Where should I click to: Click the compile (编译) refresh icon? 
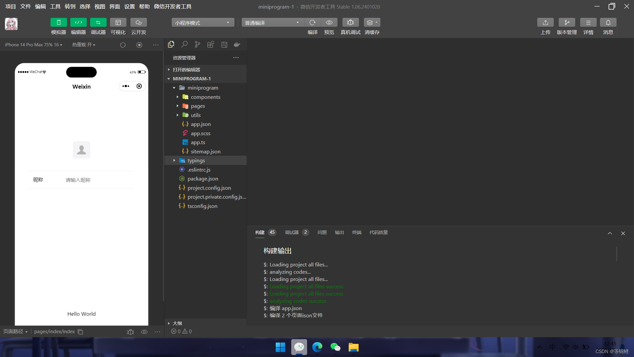pyautogui.click(x=312, y=22)
